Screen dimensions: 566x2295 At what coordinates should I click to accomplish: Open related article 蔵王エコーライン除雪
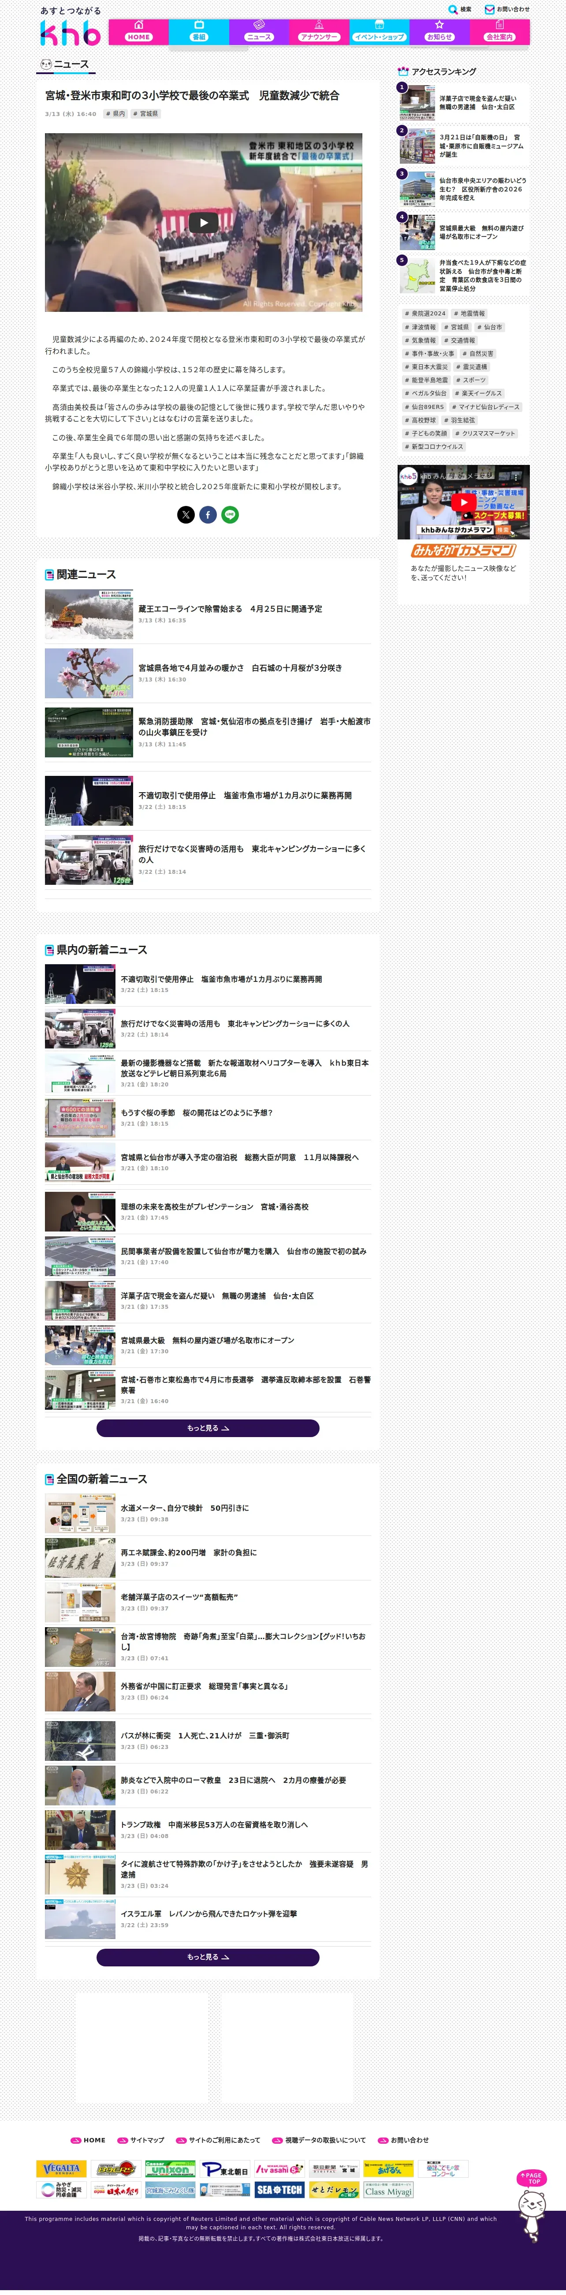[x=208, y=614]
